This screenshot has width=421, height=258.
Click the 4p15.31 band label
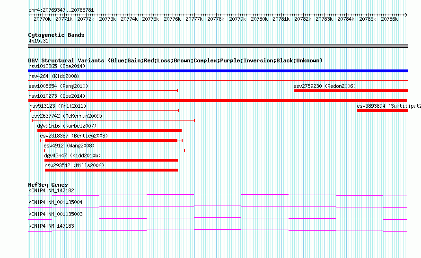coord(38,41)
